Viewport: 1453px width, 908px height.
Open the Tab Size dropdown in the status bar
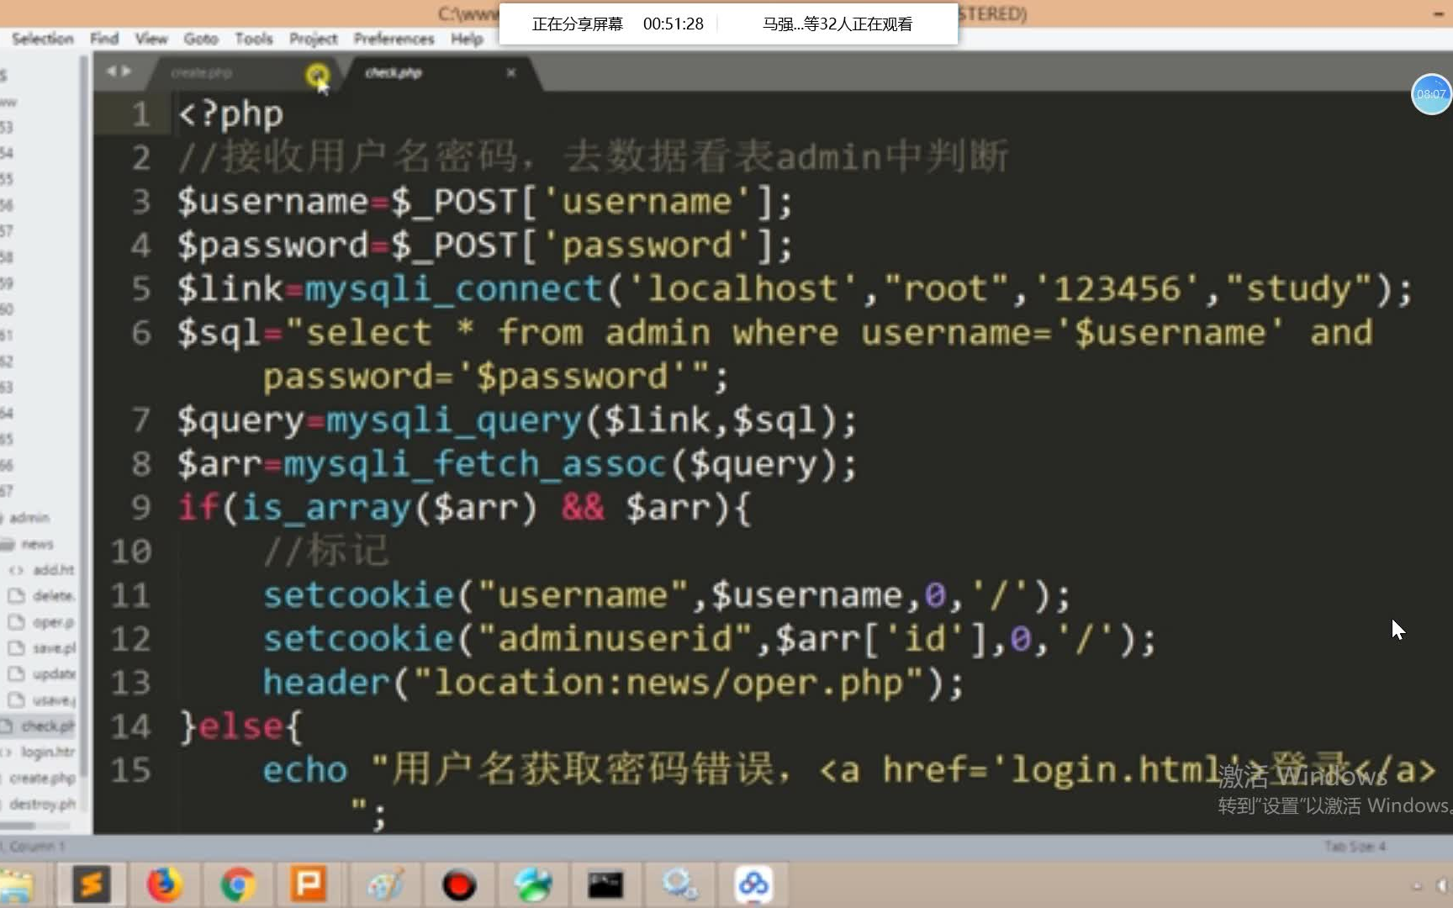(1355, 847)
